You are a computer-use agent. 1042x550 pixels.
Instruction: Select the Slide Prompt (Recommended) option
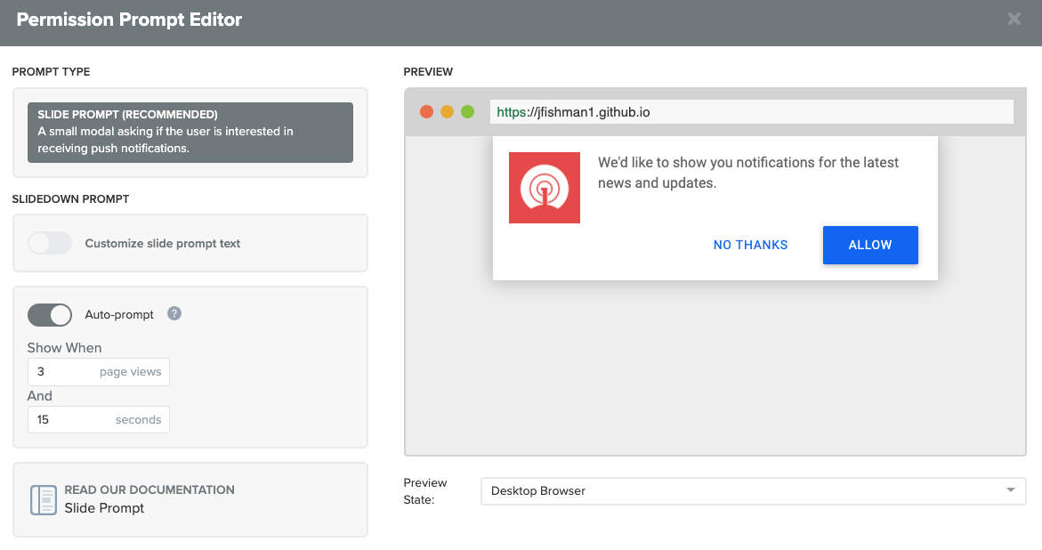click(190, 132)
